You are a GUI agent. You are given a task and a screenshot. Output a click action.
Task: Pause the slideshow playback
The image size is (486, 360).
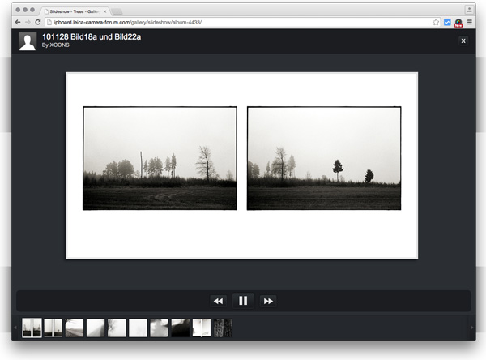tap(243, 301)
